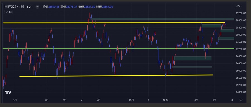Select the long green zone near 28900
The image size is (251, 107).
(163, 19)
